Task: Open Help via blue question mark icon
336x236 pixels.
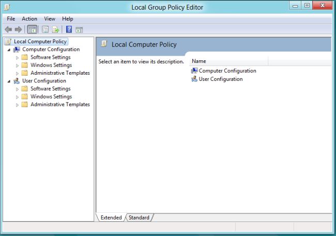Action: pyautogui.click(x=69, y=29)
